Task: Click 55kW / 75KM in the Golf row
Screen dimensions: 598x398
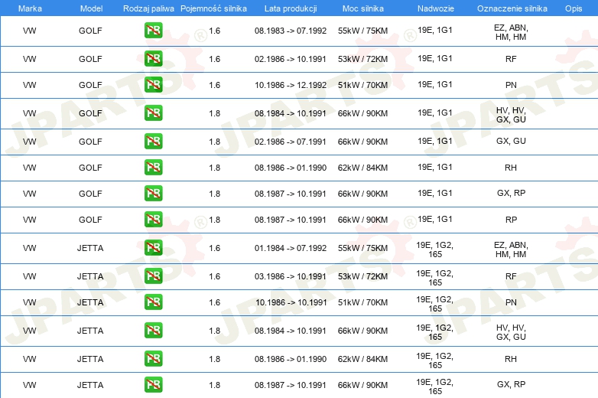Action: 362,31
